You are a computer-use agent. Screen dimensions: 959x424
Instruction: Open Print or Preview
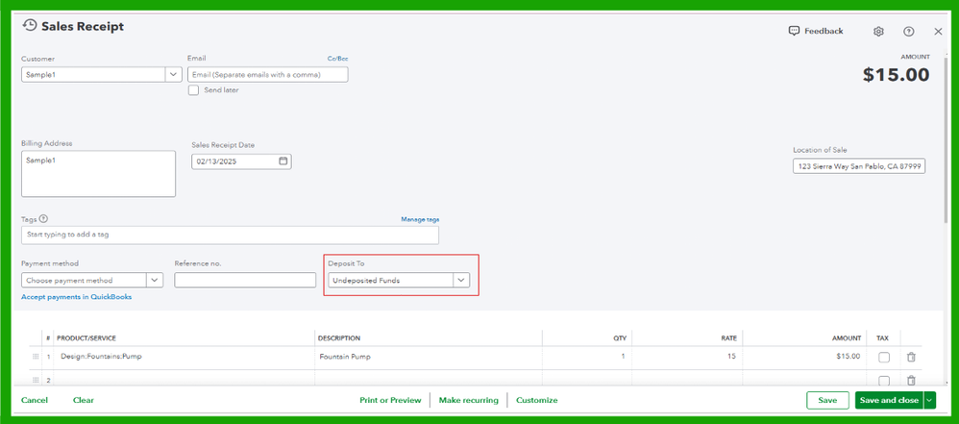pos(390,400)
